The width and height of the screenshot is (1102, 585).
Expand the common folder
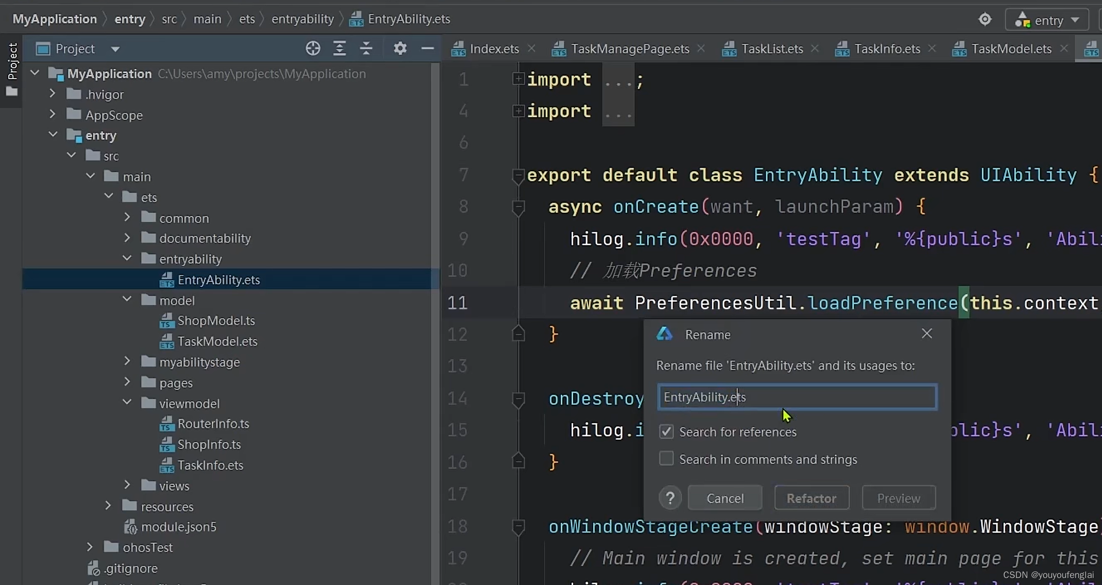coord(127,217)
